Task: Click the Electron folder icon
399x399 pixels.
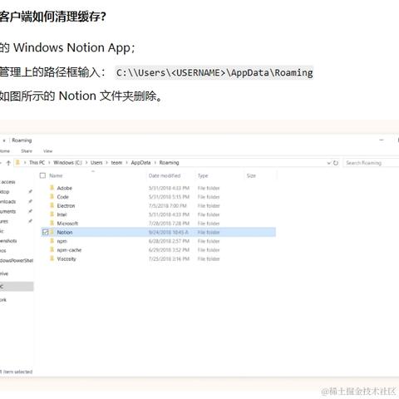Action: 52,205
